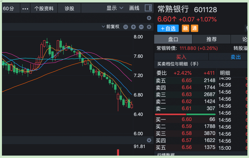The image size is (249, 158).
Task: Click the gear icon beside 前复权 controls
Action: (x=149, y=27)
